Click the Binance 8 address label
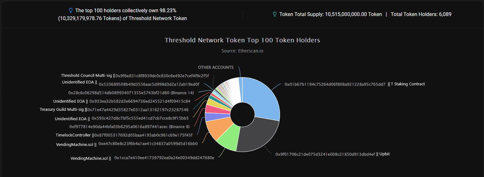Screen dimensions: 484x177 [129, 127]
